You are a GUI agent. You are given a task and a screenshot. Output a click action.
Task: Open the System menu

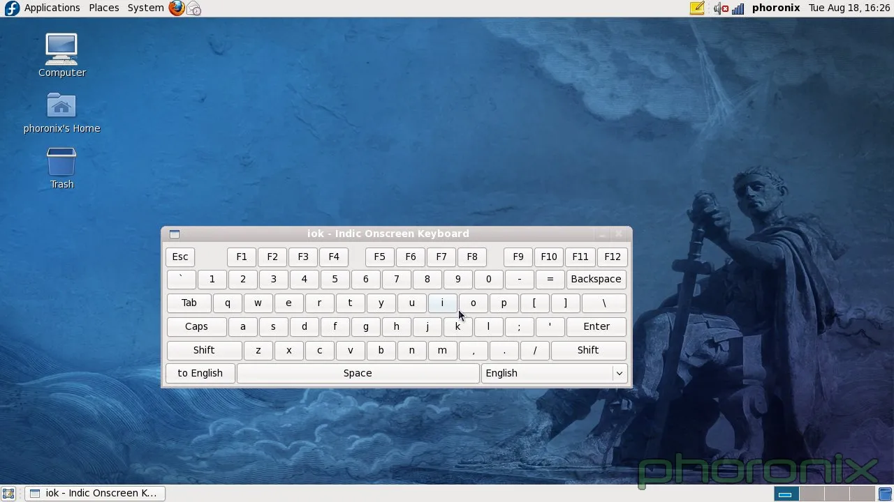tap(145, 8)
